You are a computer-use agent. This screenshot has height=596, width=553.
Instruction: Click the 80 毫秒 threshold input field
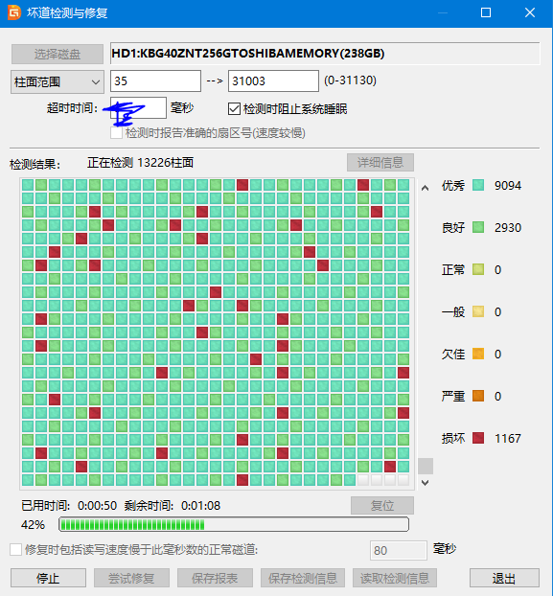[399, 550]
